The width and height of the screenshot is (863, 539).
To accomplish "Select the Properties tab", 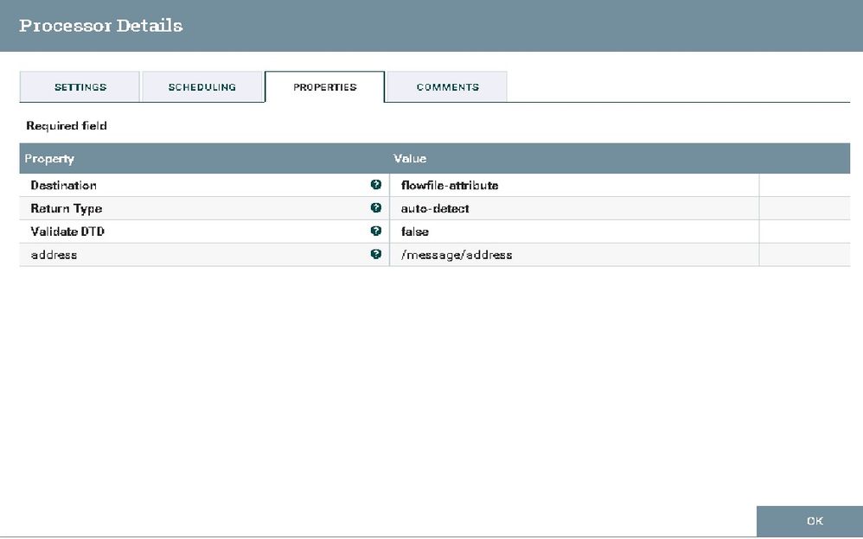I will point(325,87).
